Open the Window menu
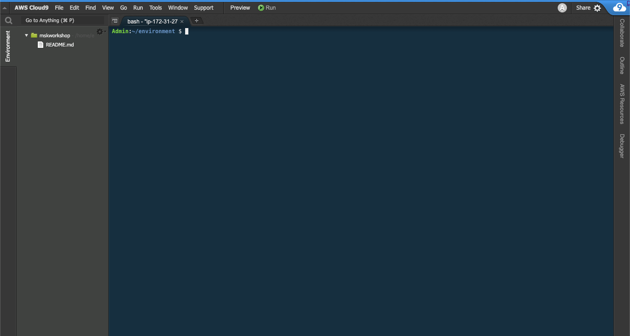The height and width of the screenshot is (336, 630). (178, 8)
